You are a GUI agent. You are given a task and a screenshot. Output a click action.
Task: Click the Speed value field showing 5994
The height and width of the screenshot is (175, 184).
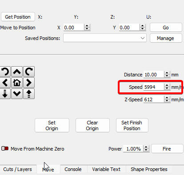click(x=154, y=87)
